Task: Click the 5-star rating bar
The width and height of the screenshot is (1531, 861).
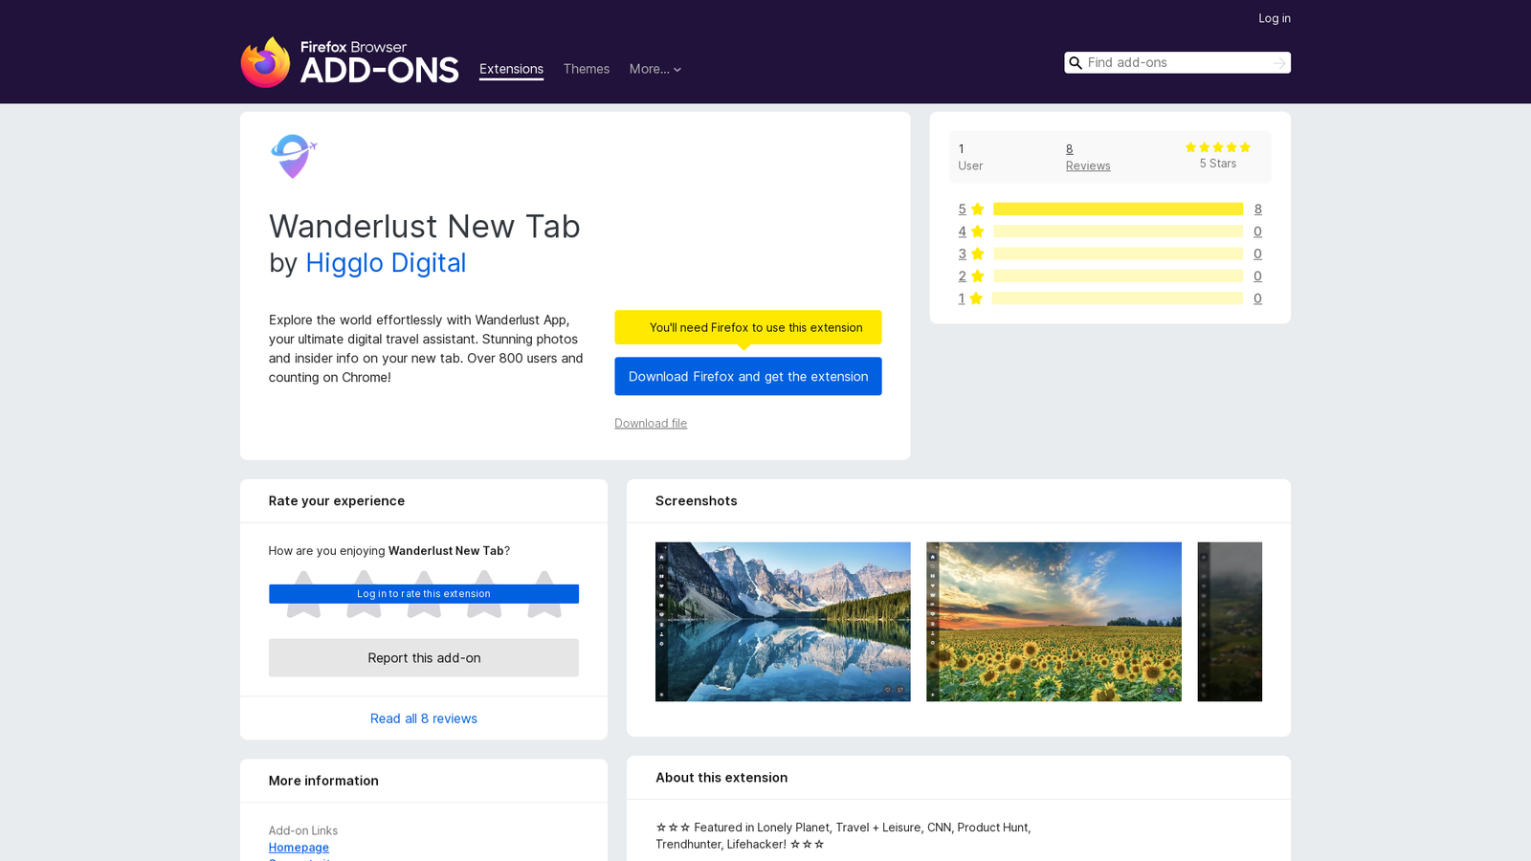Action: 1118,209
